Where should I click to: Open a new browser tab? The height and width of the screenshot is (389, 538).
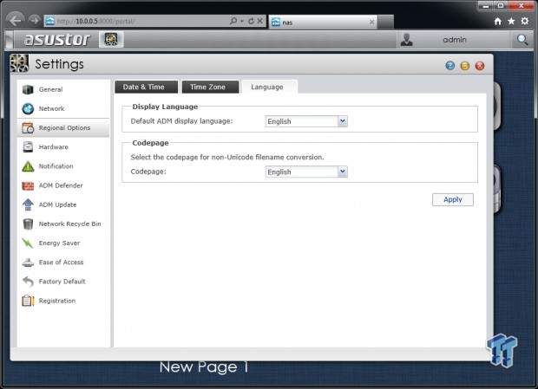[385, 22]
